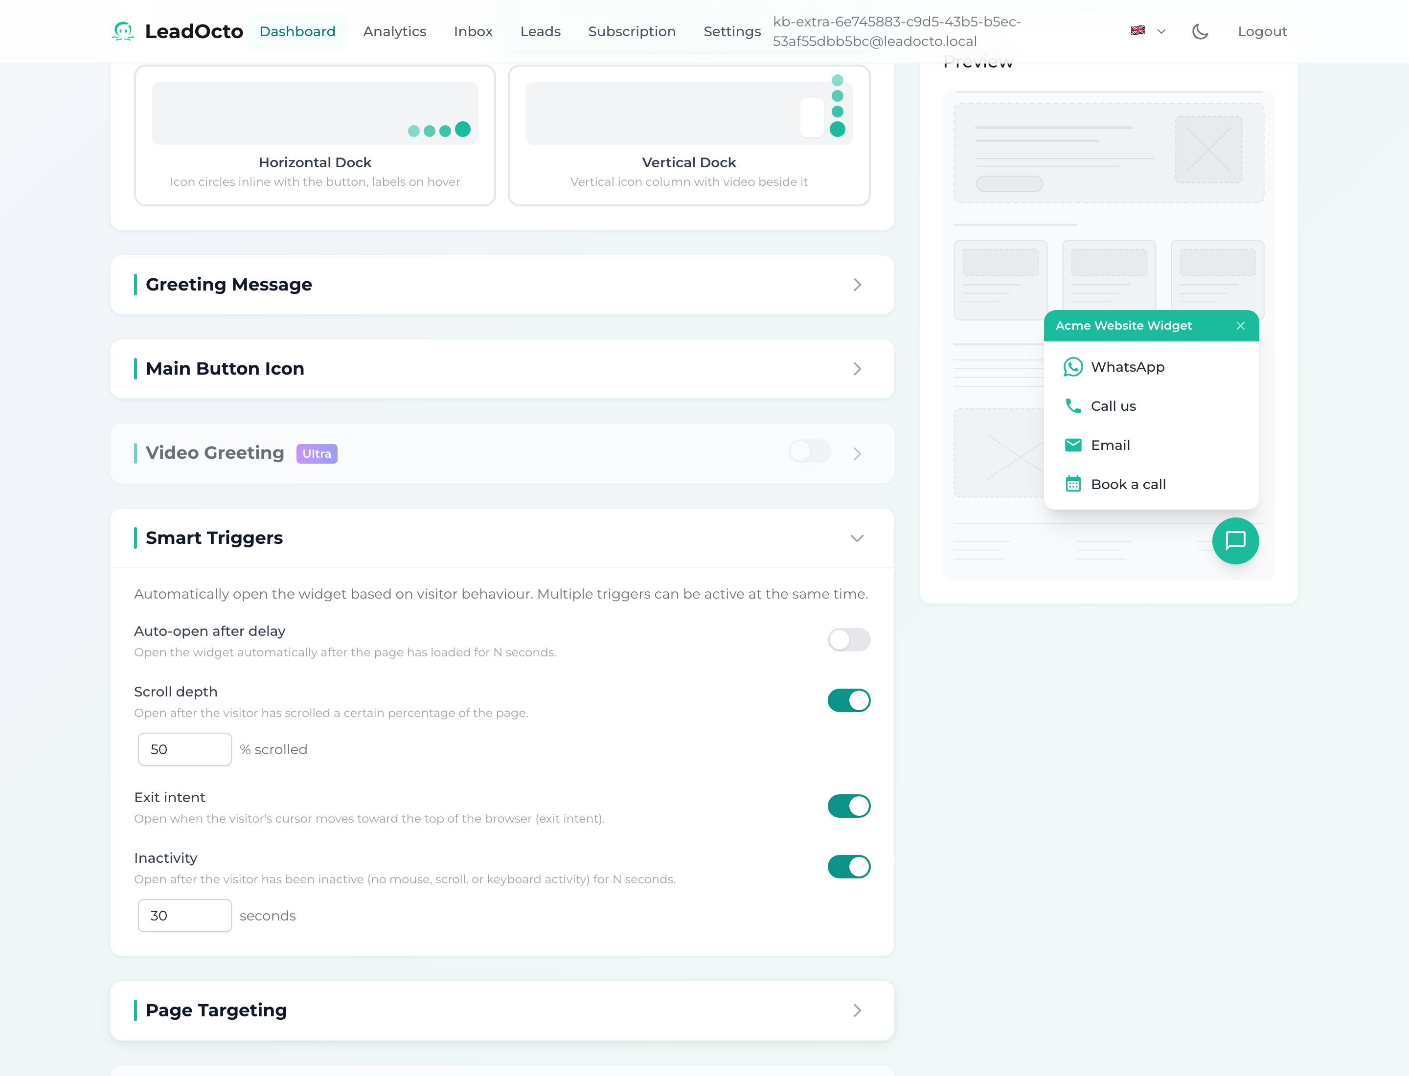This screenshot has height=1076, width=1409.
Task: Click the Email envelope icon
Action: click(1073, 445)
